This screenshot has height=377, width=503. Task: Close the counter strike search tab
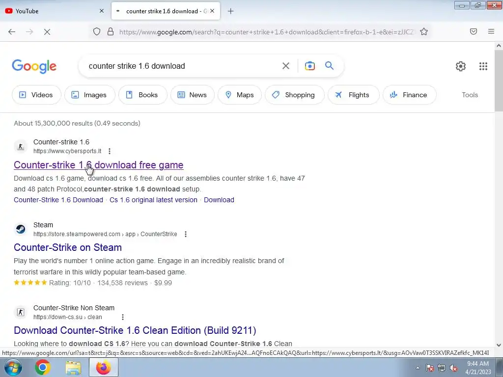click(212, 11)
